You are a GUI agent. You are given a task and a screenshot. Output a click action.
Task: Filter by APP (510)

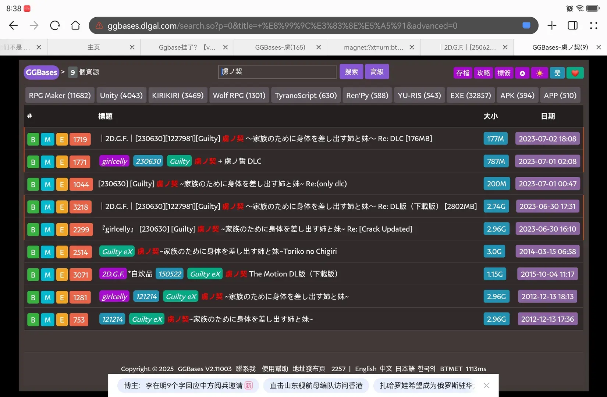point(560,96)
